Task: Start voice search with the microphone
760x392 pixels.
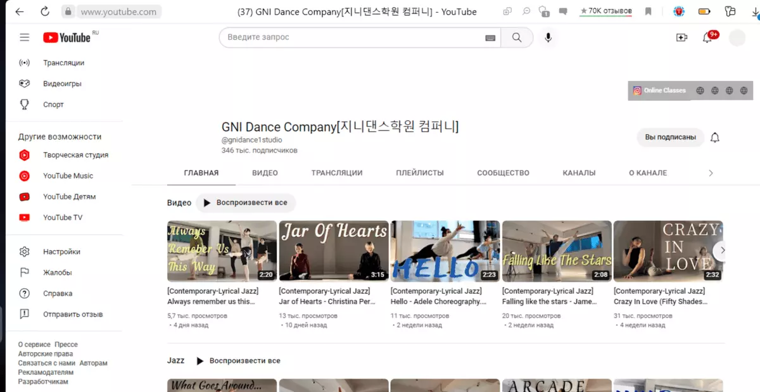Action: click(548, 37)
